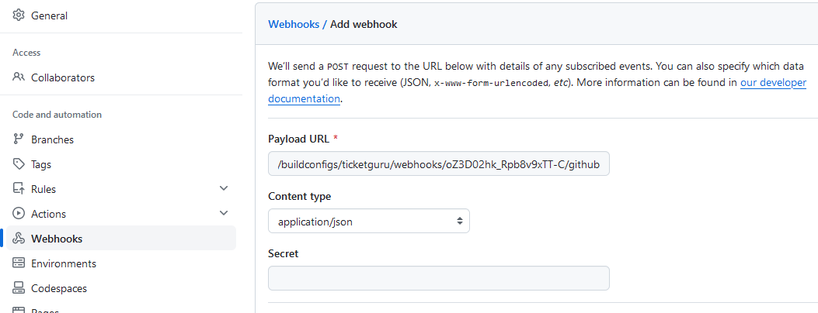
Task: Click the General gear icon
Action: [x=19, y=15]
